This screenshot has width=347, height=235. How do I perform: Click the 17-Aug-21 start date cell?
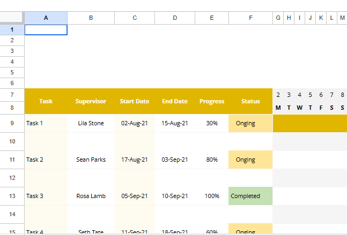point(135,160)
